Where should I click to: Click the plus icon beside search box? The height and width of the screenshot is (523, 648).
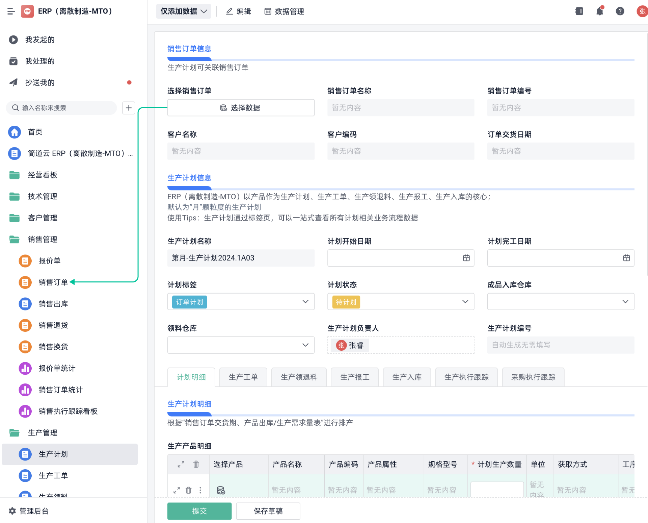(129, 108)
